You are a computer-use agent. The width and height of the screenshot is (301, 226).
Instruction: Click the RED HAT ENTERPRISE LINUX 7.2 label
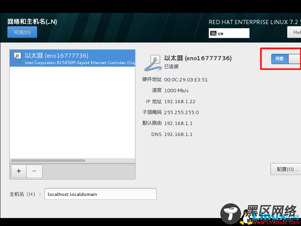point(255,22)
